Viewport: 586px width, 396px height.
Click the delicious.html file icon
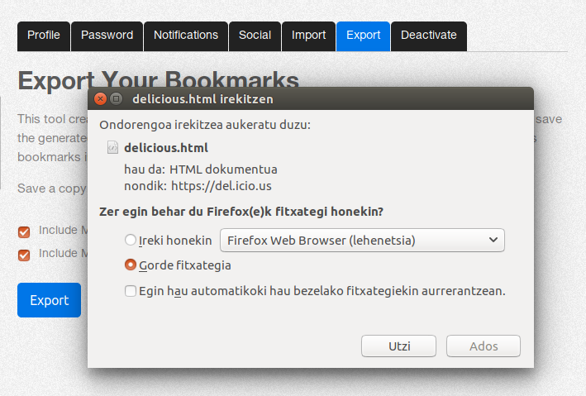click(113, 148)
